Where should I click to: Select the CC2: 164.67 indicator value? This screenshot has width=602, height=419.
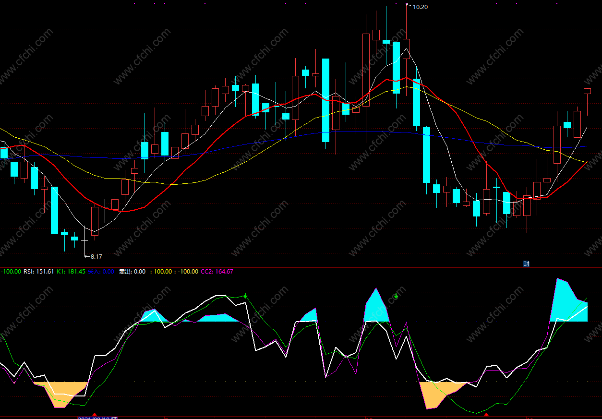[x=217, y=272]
